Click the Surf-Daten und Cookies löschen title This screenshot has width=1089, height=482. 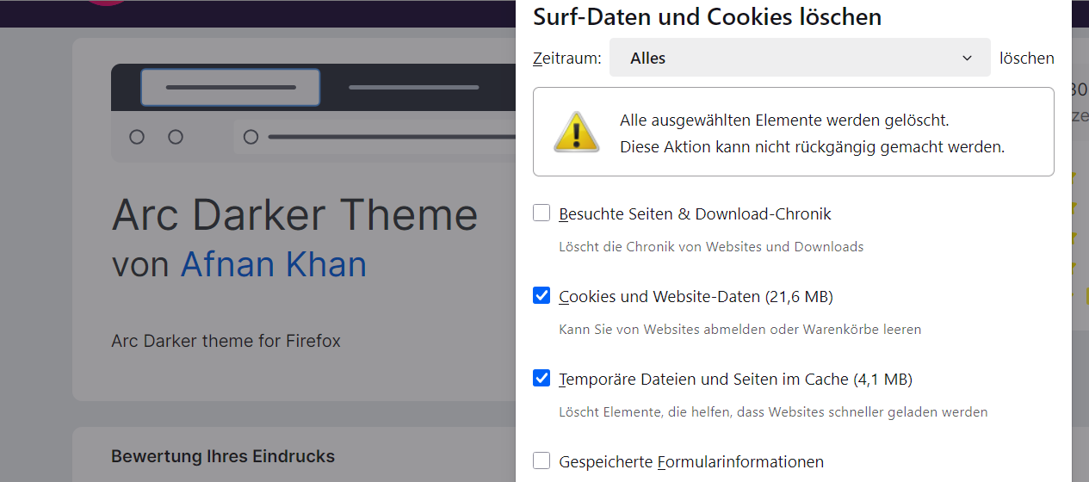coord(707,16)
